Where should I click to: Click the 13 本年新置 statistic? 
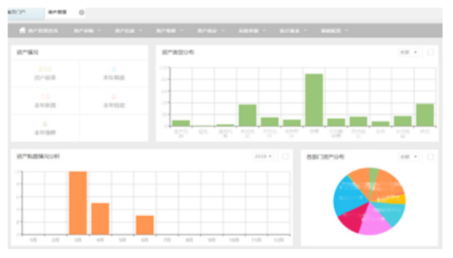tap(45, 101)
